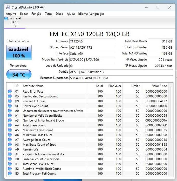Click the status orb for Uncorrectable sectors count row
The height and width of the screenshot is (181, 177).
[10, 111]
